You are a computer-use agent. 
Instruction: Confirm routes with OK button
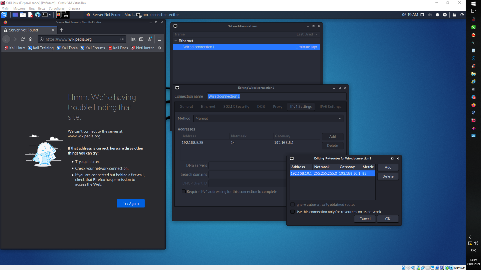click(388, 219)
